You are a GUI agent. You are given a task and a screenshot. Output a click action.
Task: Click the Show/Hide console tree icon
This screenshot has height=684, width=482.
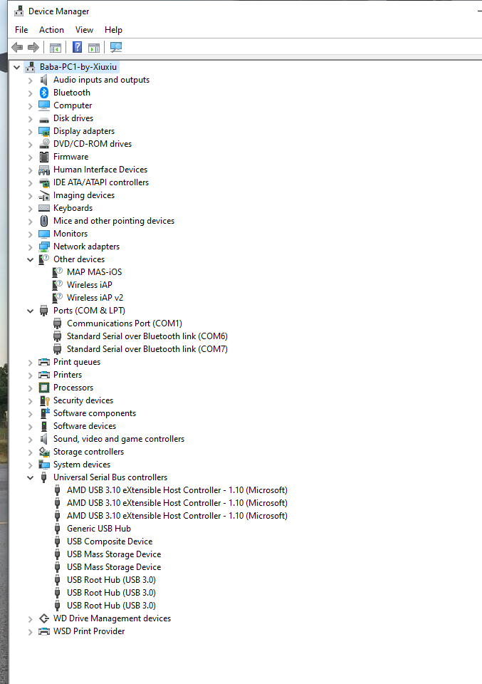[x=56, y=48]
